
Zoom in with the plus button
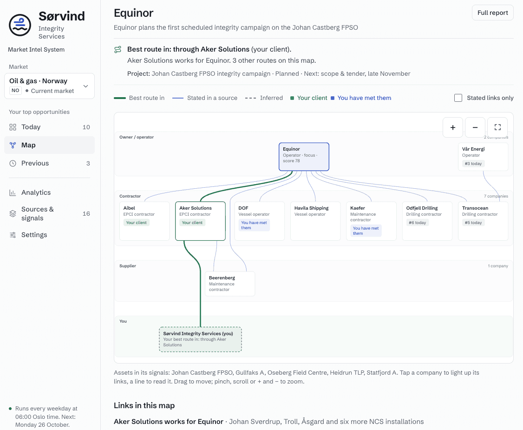point(452,127)
